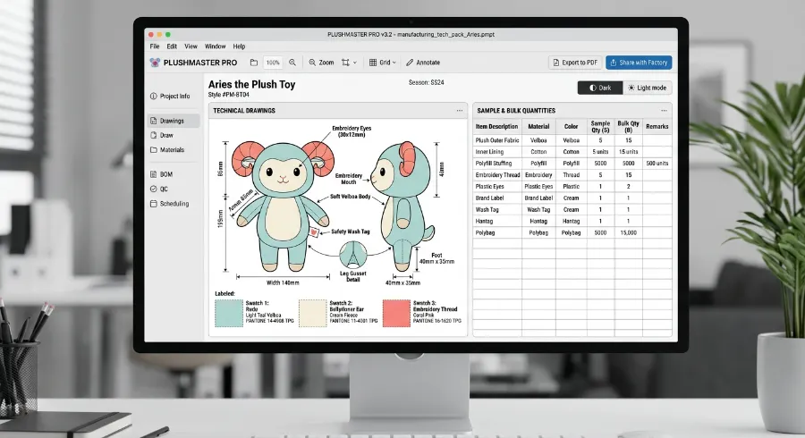Image resolution: width=805 pixels, height=438 pixels.
Task: Open the folder icon in the toolbar
Action: coord(254,63)
